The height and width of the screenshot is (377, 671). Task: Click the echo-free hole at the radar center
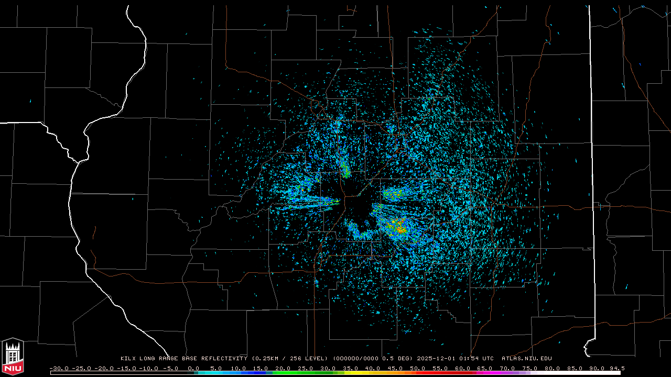(358, 209)
